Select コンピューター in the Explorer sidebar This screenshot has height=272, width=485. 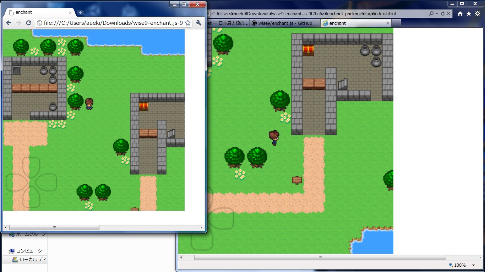(x=28, y=251)
